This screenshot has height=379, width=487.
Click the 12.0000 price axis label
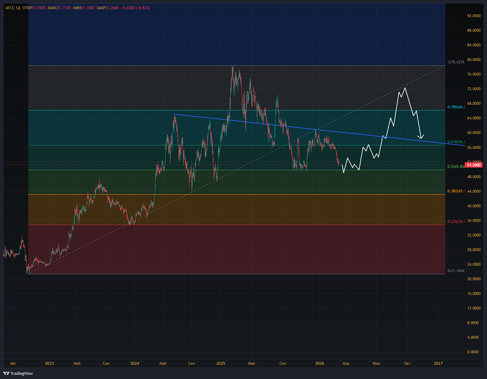(x=474, y=308)
